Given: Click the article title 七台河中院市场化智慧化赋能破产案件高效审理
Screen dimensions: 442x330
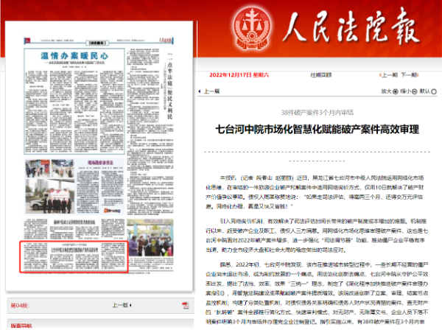Looking at the screenshot, I should tap(318, 128).
